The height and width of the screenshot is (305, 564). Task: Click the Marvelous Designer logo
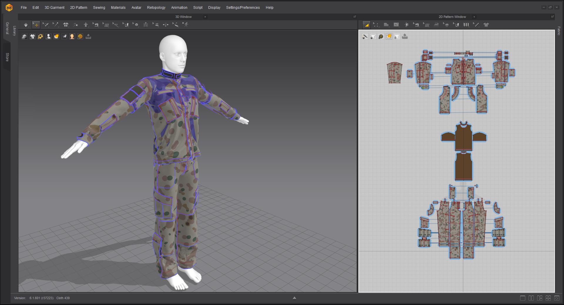click(9, 8)
